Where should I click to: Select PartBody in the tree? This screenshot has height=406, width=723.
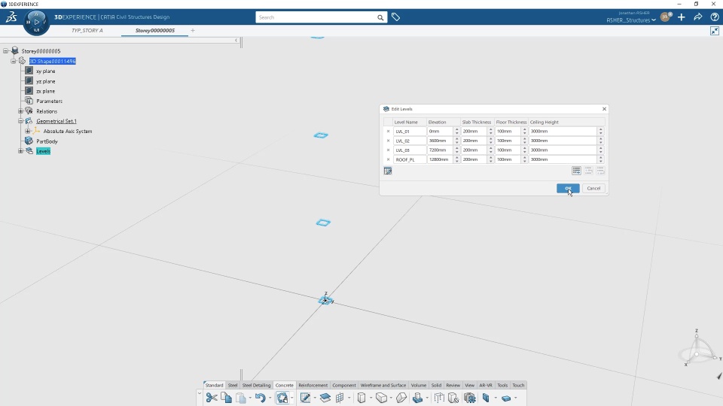coord(47,141)
